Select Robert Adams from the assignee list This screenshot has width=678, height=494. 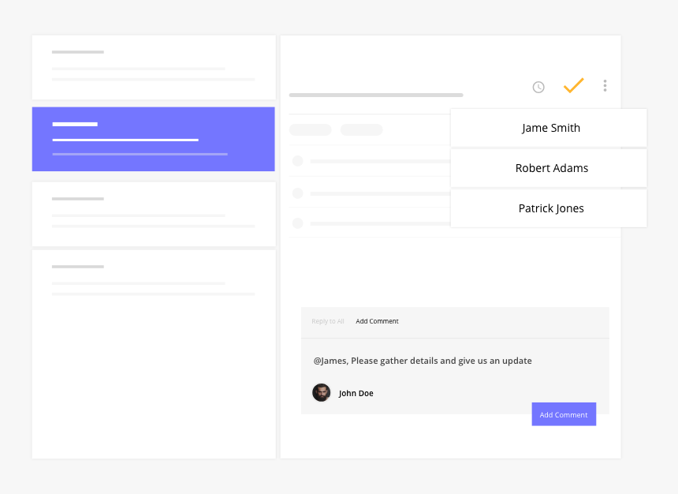coord(551,167)
